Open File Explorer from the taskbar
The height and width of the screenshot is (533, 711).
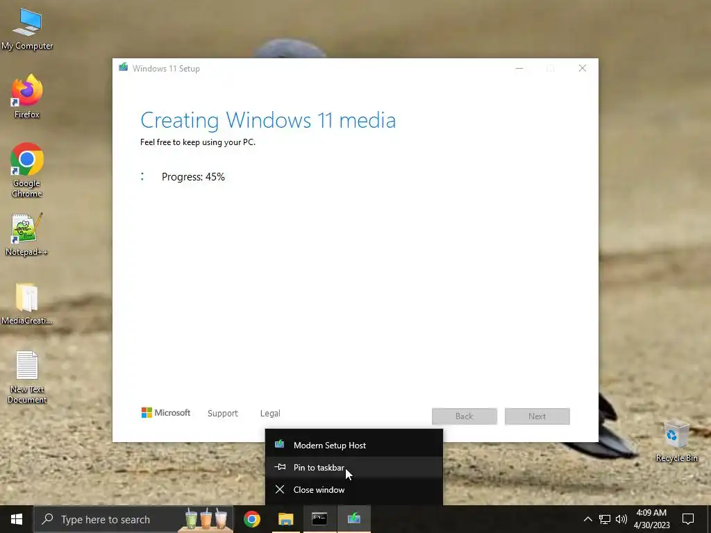[285, 519]
